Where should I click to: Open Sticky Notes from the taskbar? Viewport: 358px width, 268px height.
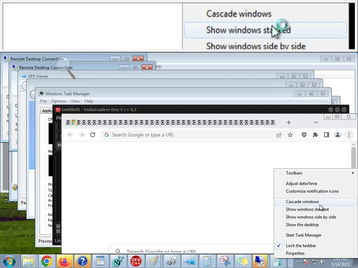click(243, 261)
